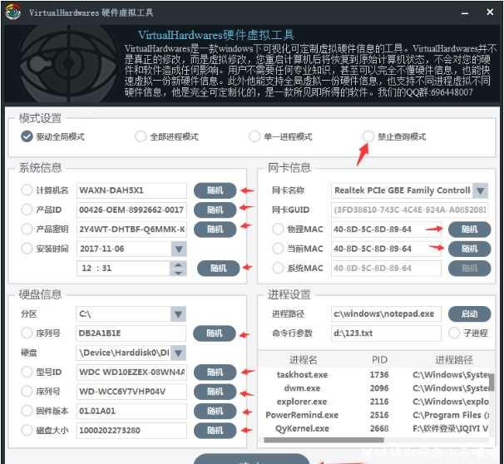Click 随机 for 物理MAC address
This screenshot has height=464, width=504.
[x=470, y=230]
